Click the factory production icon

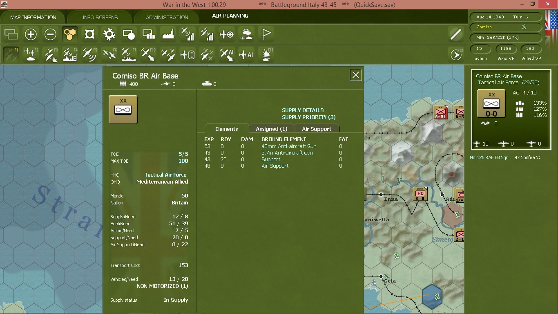[168, 34]
